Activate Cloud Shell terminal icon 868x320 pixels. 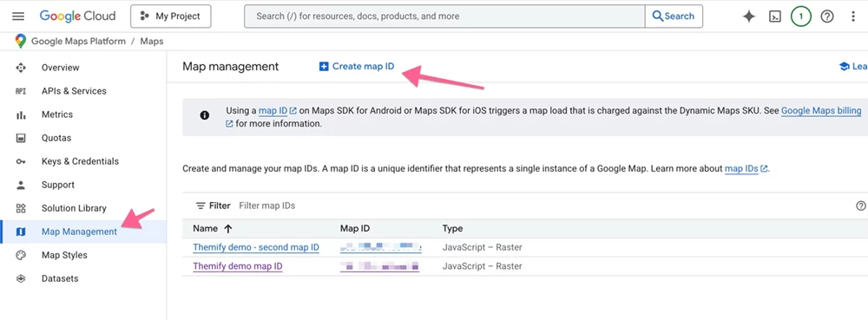tap(775, 16)
